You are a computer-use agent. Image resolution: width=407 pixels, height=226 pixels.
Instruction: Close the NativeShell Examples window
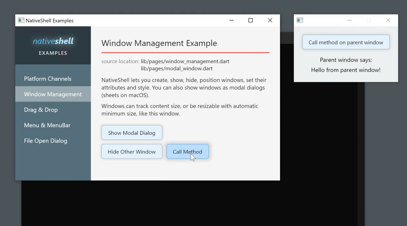[x=270, y=20]
